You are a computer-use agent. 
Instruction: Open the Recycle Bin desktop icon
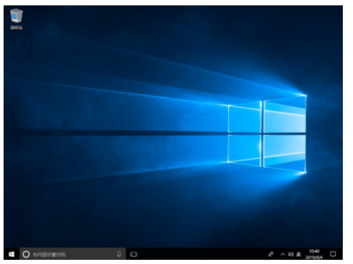[17, 19]
